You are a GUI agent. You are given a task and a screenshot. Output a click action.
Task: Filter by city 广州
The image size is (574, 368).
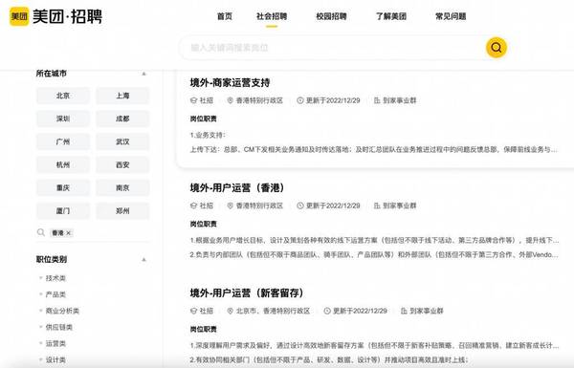(x=62, y=141)
